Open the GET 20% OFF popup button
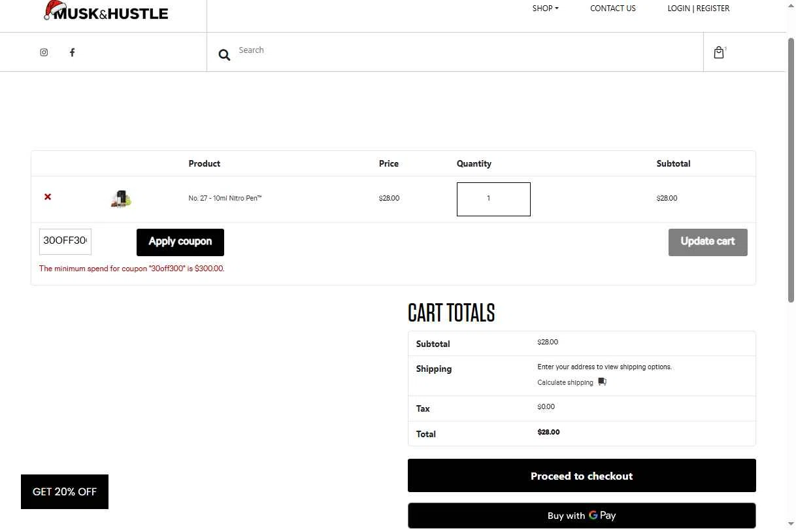Screen dimensions: 796x530 [x=65, y=491]
